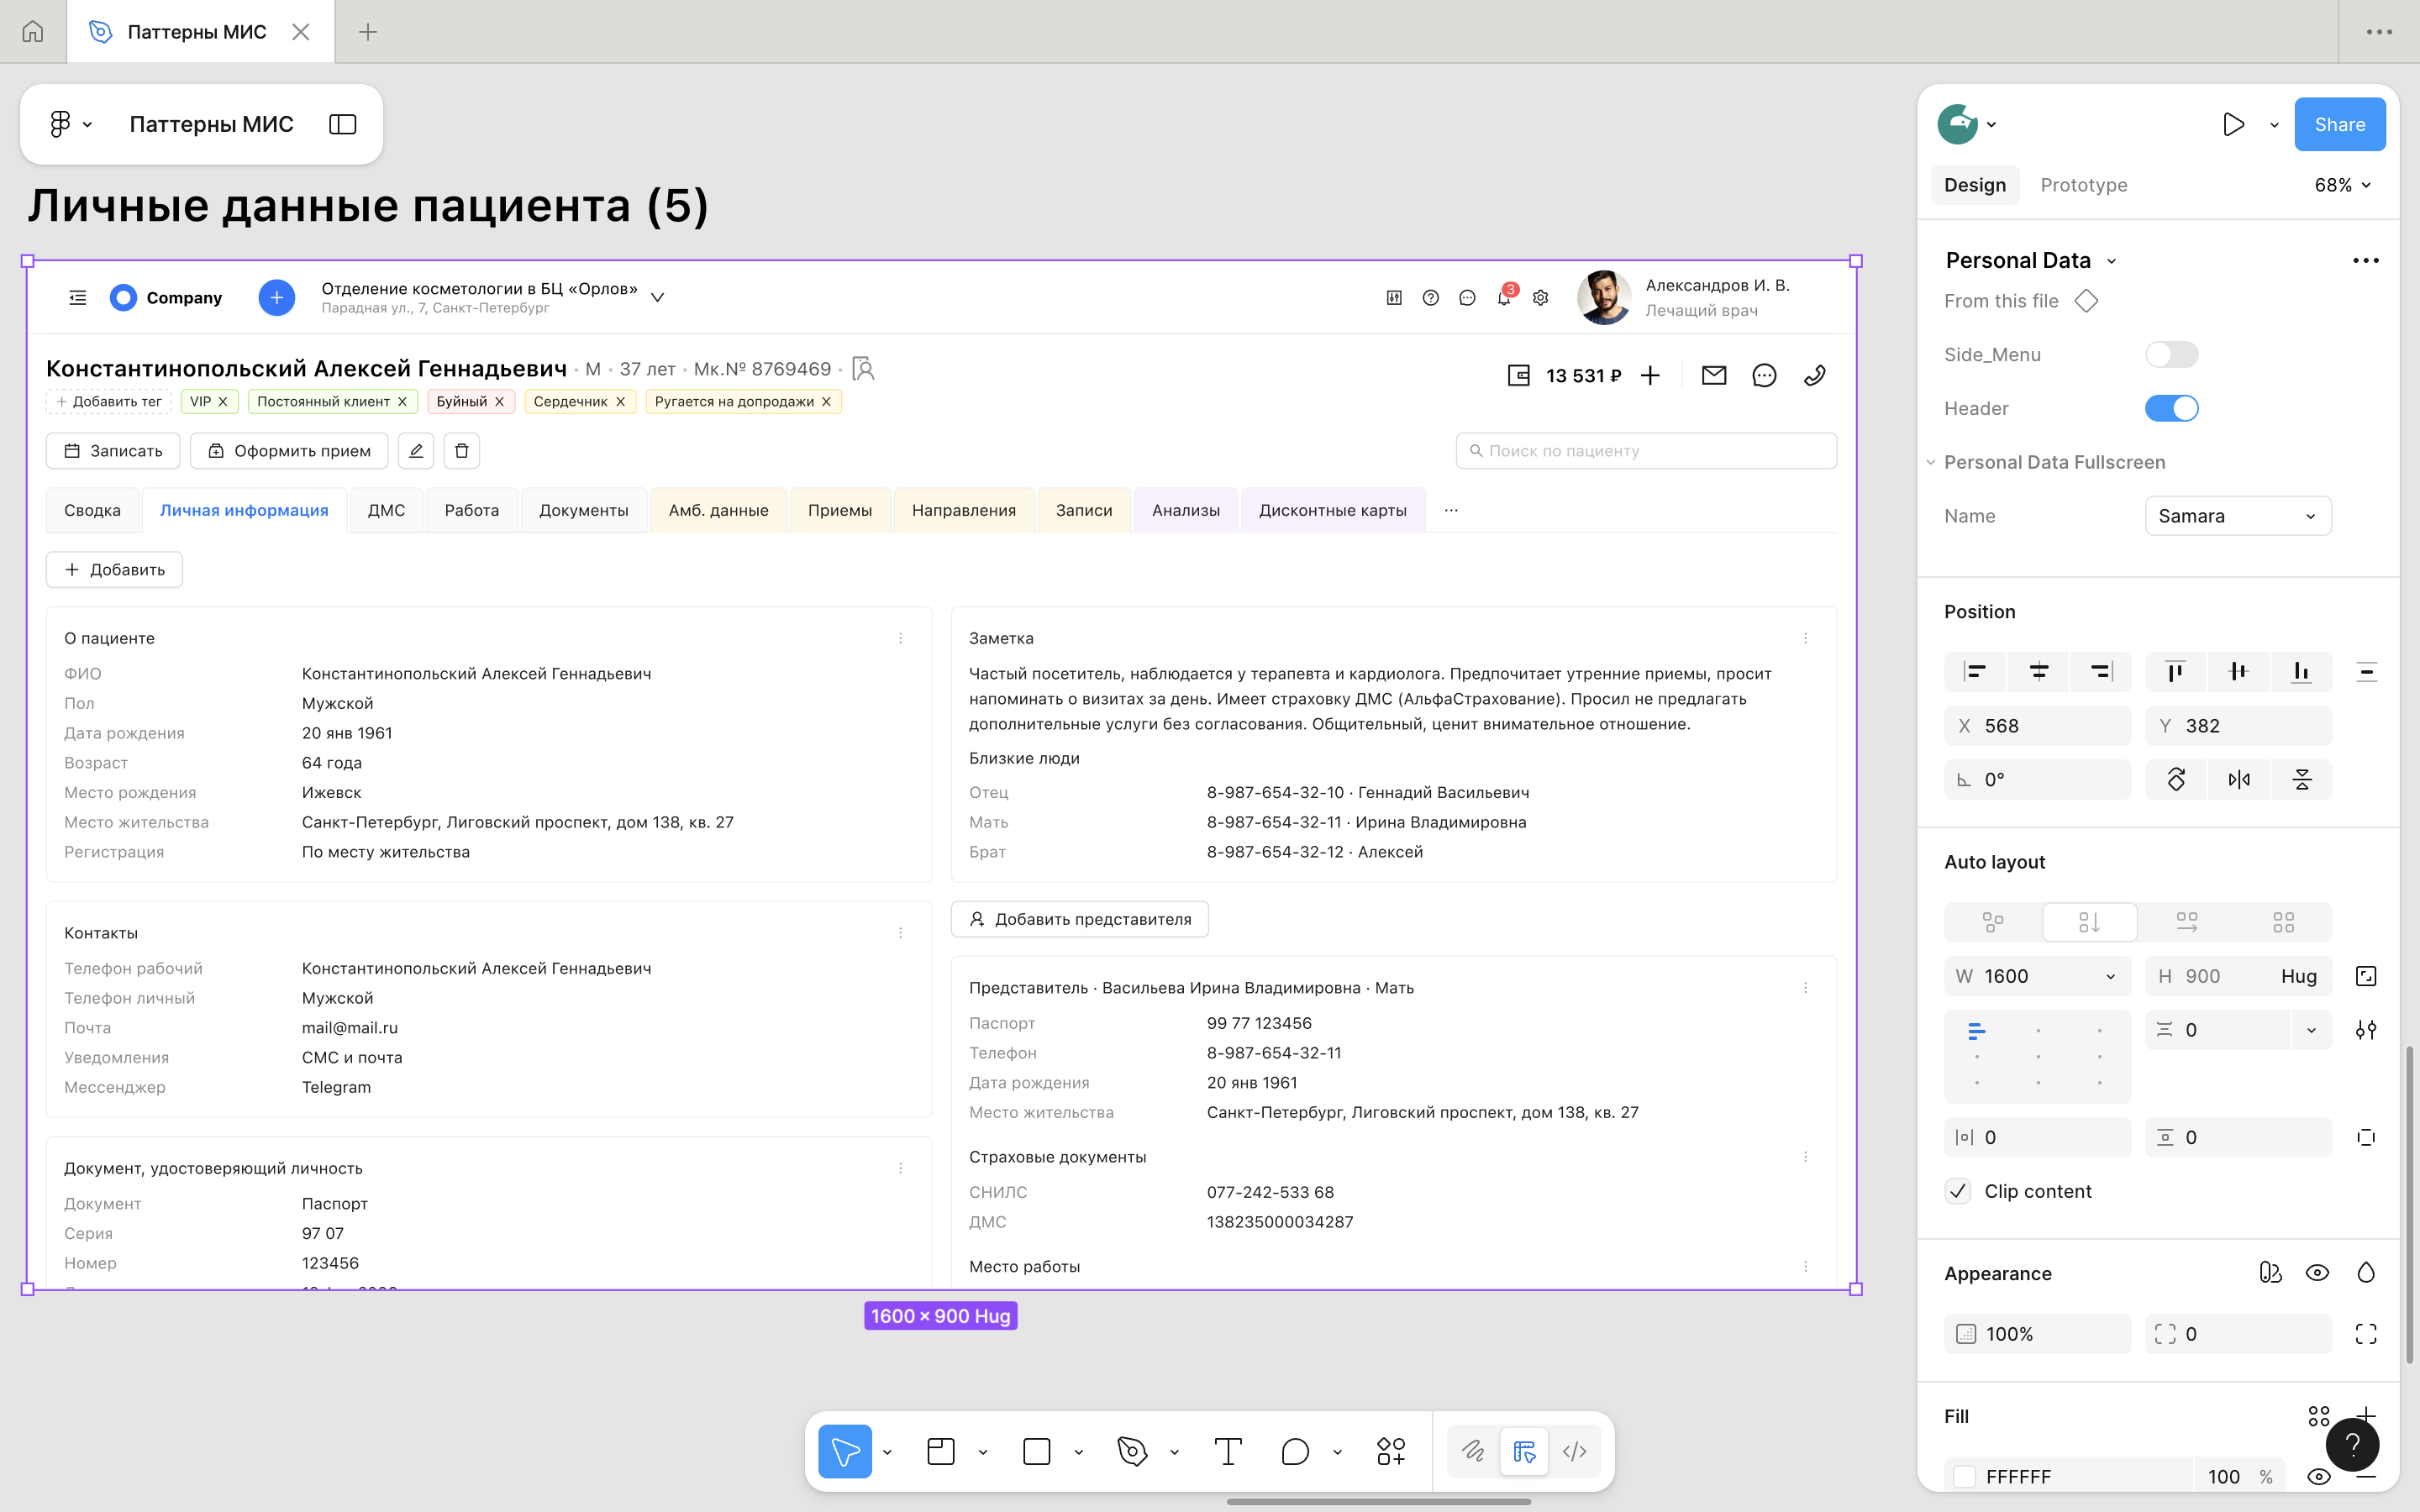The width and height of the screenshot is (2420, 1512).
Task: Open the Паттерны МИС file tab
Action: click(x=196, y=32)
